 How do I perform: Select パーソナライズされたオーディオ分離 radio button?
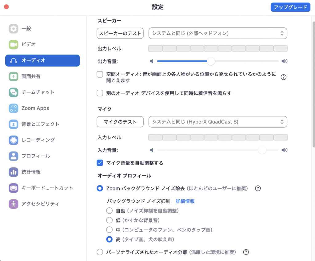[x=100, y=252]
